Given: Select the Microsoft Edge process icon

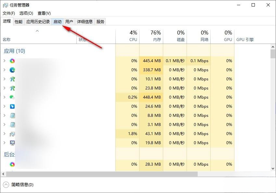Looking at the screenshot, I should [x=12, y=70].
